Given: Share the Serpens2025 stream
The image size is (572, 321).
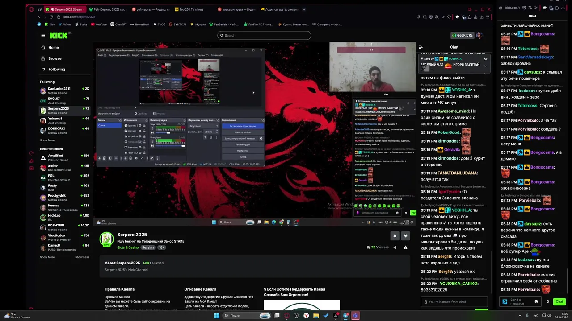Looking at the screenshot, I should click(395, 247).
